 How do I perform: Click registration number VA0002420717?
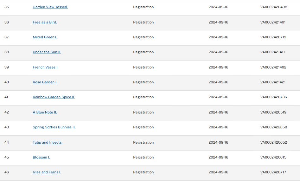[273, 172]
